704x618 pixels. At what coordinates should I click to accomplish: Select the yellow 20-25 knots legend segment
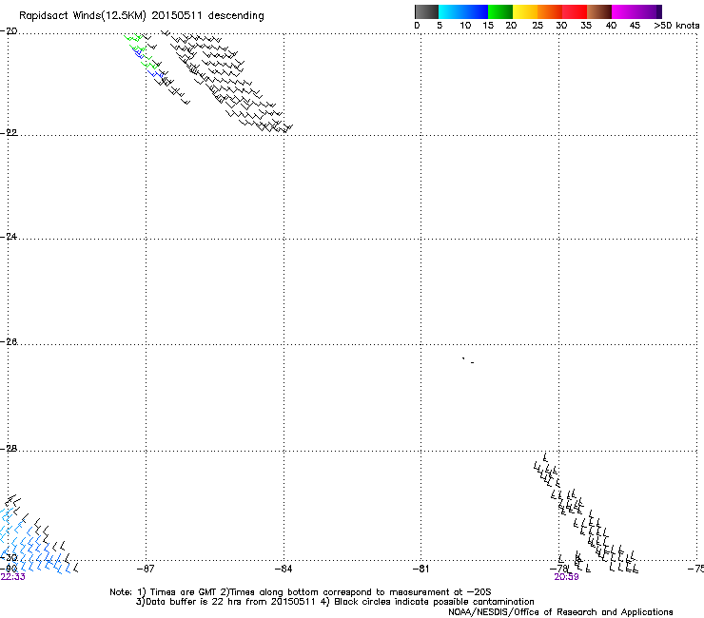click(x=525, y=11)
